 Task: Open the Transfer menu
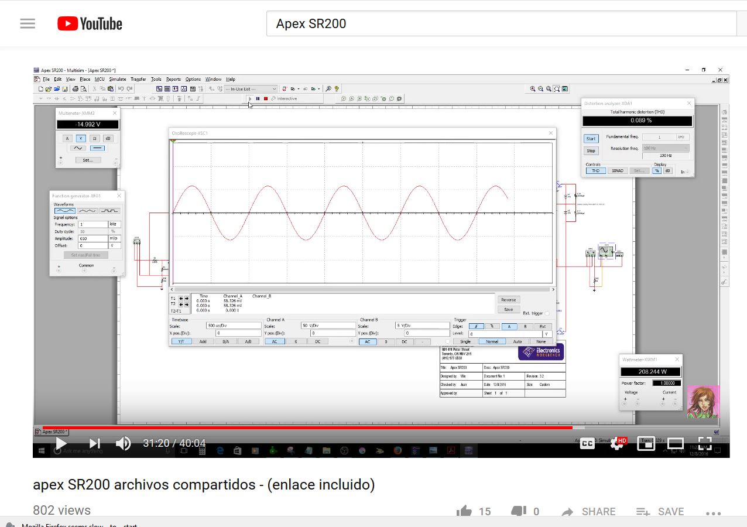tap(138, 79)
